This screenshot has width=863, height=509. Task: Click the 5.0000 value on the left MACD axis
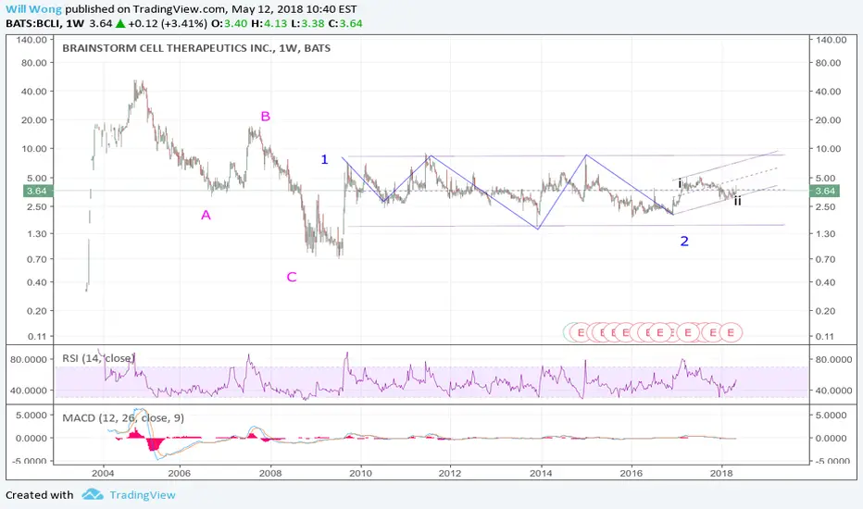[31, 415]
